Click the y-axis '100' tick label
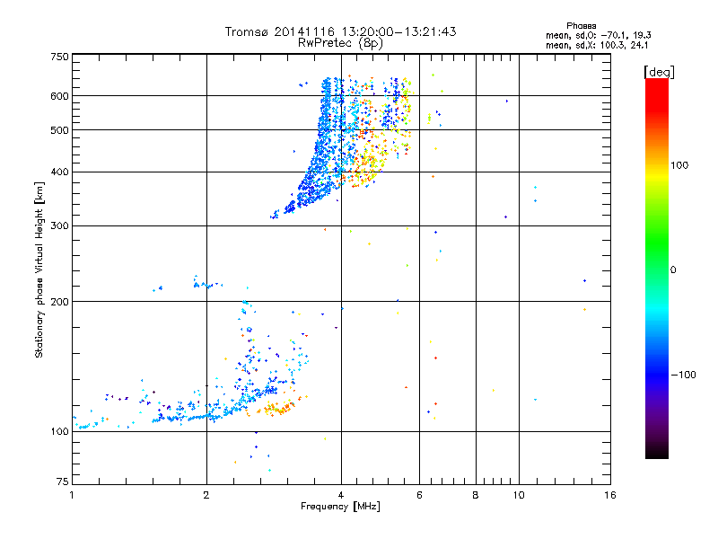Screen dimensions: 718x539 pos(59,432)
